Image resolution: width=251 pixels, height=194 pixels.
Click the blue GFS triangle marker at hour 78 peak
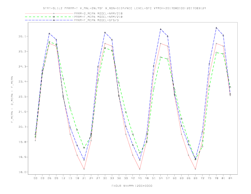pyautogui.click(x=216, y=28)
